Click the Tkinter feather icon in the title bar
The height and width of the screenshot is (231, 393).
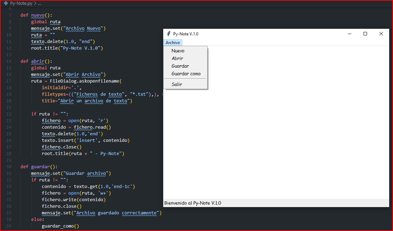[168, 34]
